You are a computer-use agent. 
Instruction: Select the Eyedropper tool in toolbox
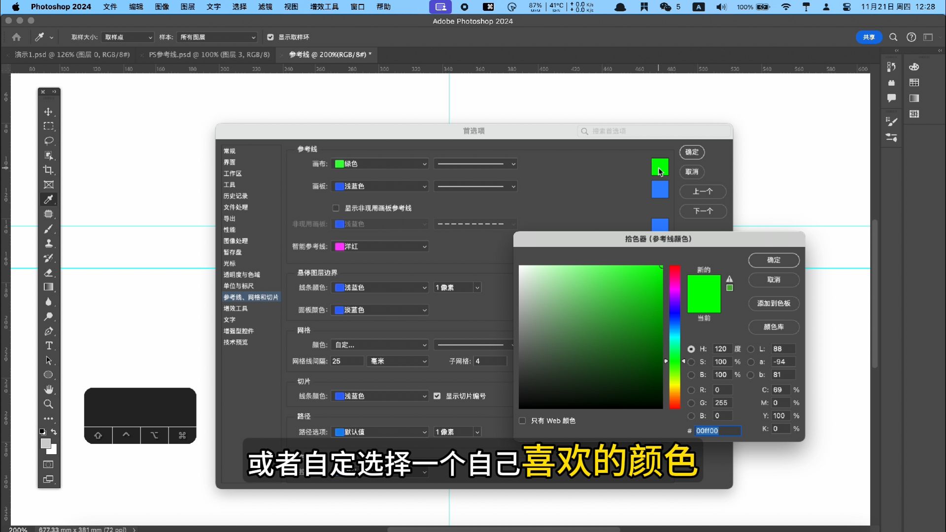[x=48, y=199]
